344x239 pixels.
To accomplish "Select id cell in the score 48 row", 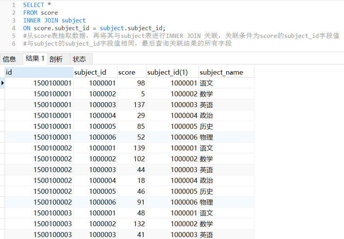I will click(39, 213).
